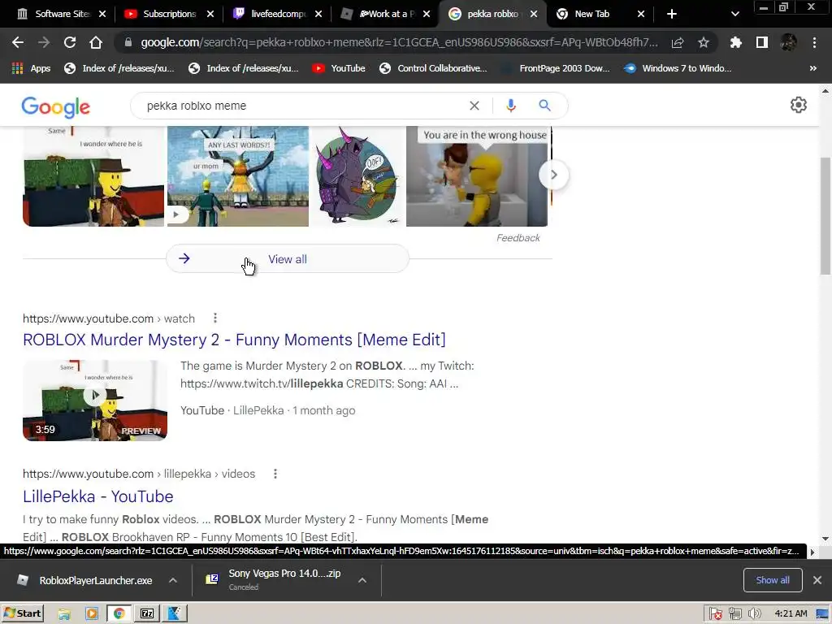Viewport: 832px width, 624px height.
Task: Open the Extensions puzzle icon
Action: click(735, 42)
